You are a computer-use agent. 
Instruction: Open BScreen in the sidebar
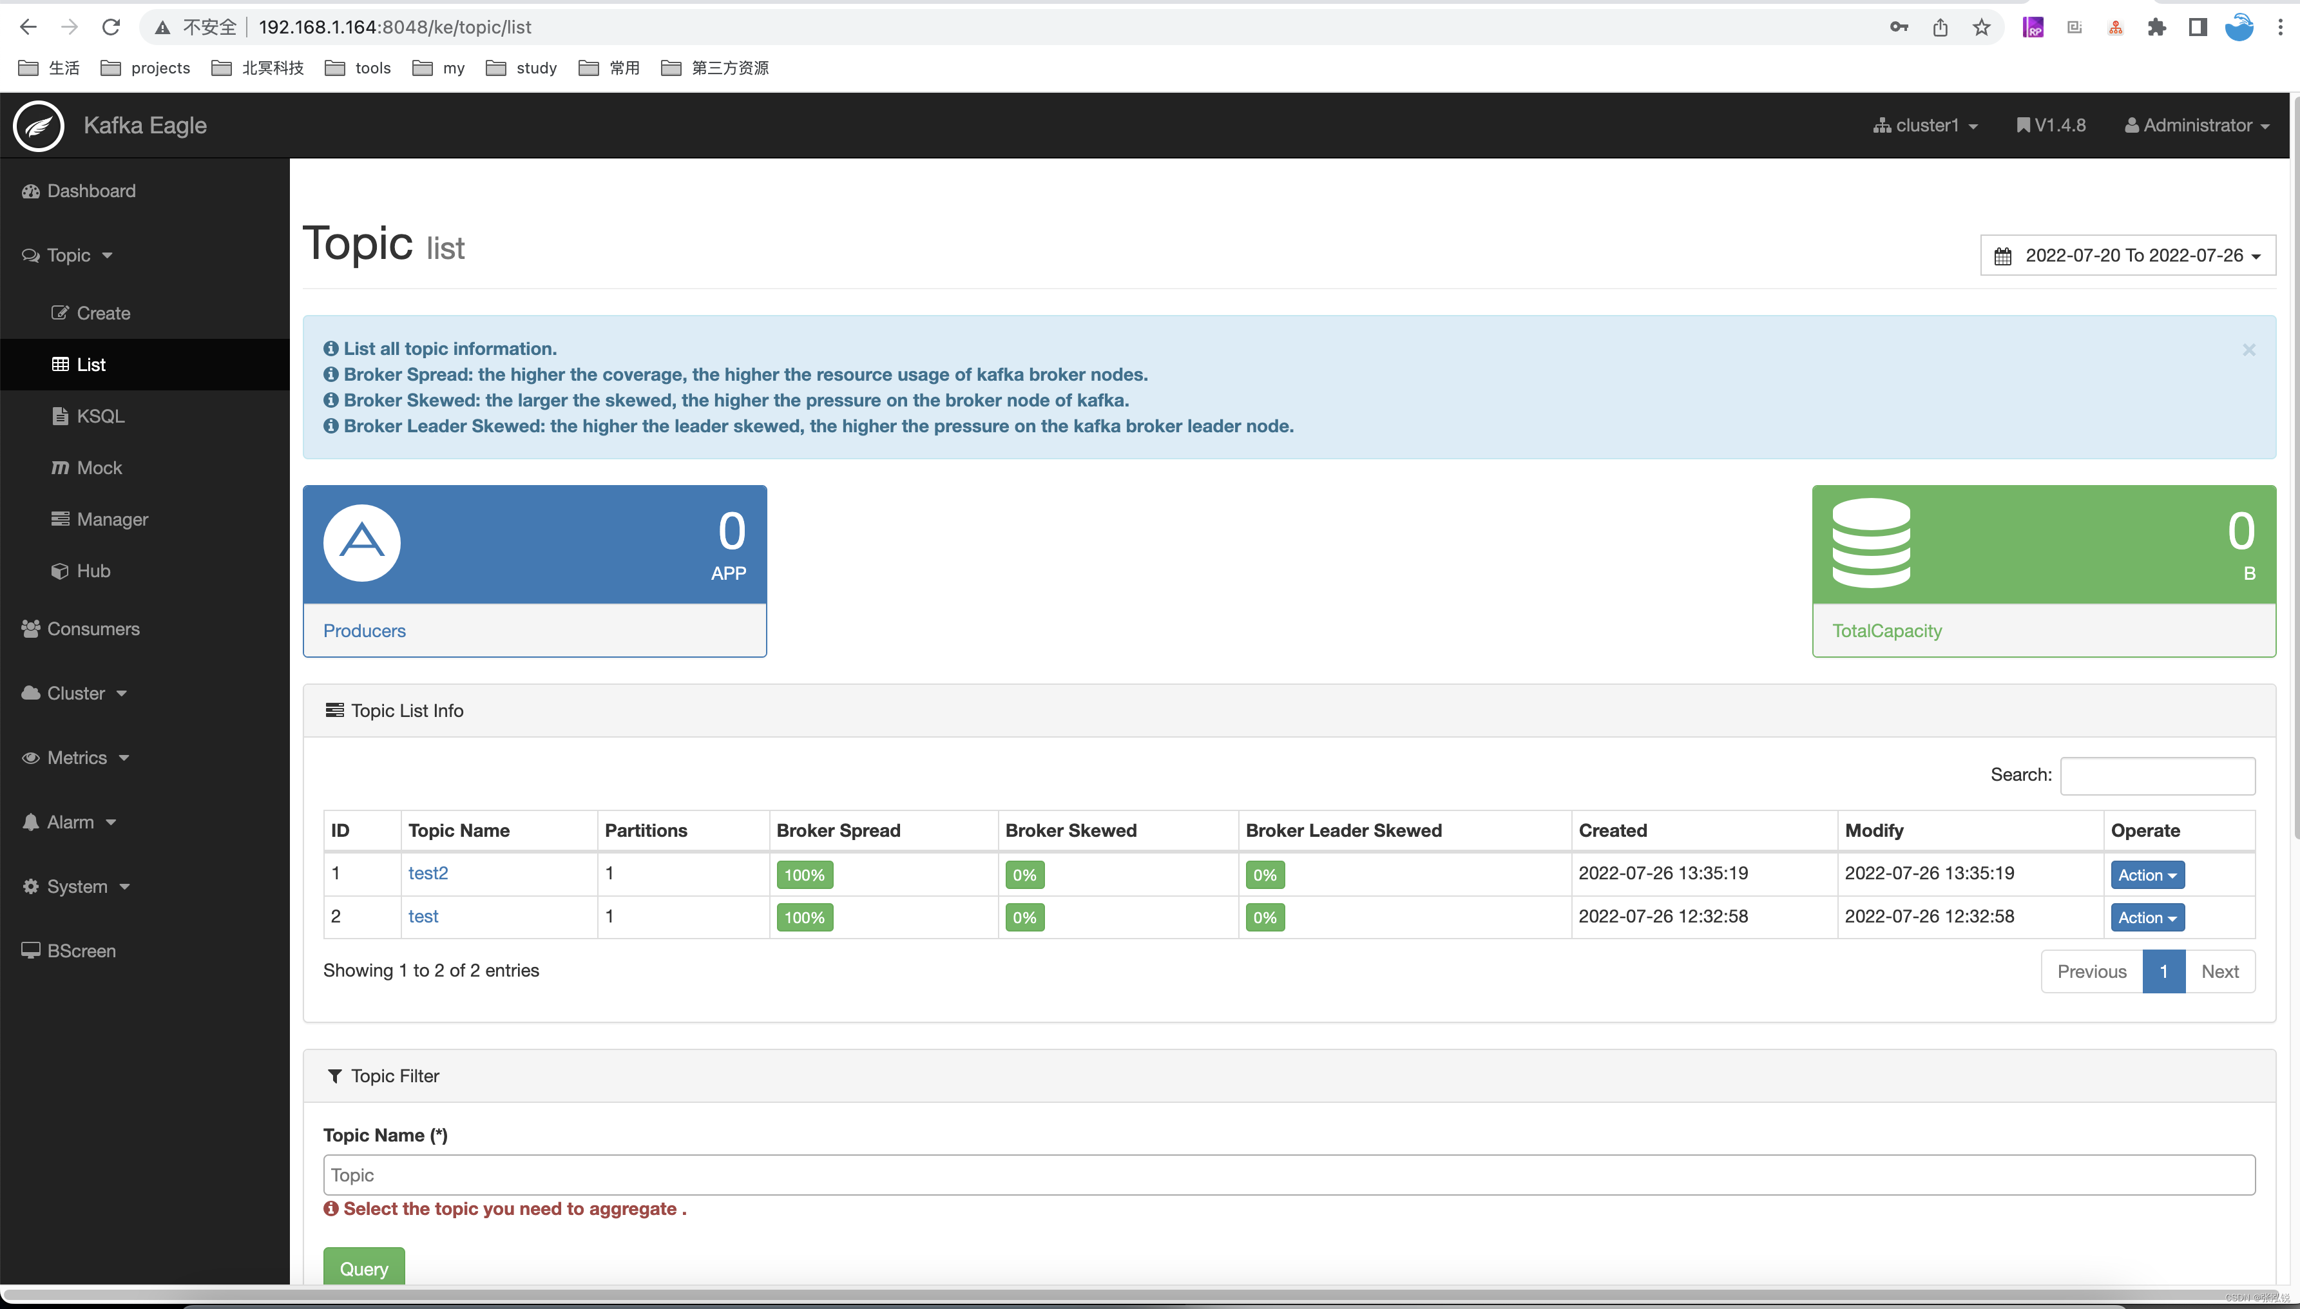point(68,950)
